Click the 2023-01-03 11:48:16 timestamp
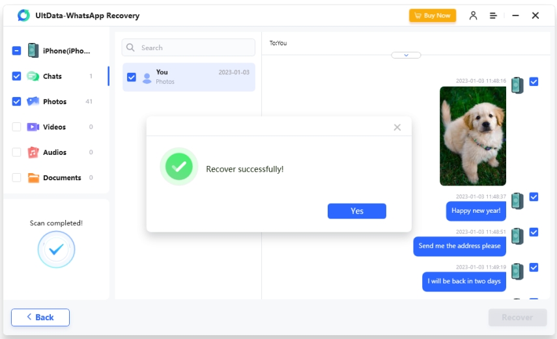The image size is (557, 339). (x=481, y=81)
